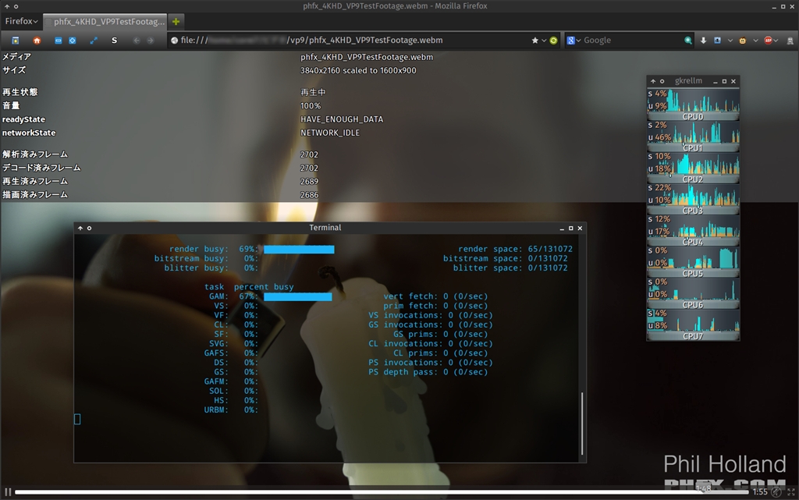Screen dimensions: 799x500
Task: Click the Ghostery ghost icon
Action: (790, 41)
